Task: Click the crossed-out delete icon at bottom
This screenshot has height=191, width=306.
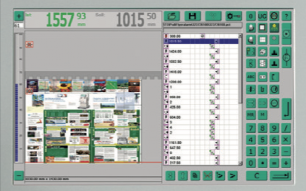Action: coord(208,176)
